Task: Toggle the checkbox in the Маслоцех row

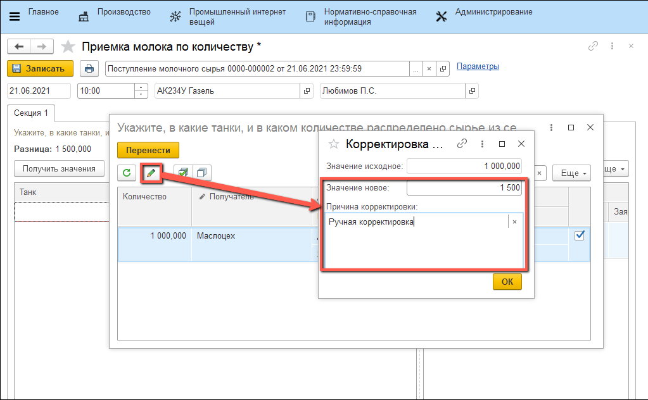Action: click(x=579, y=235)
